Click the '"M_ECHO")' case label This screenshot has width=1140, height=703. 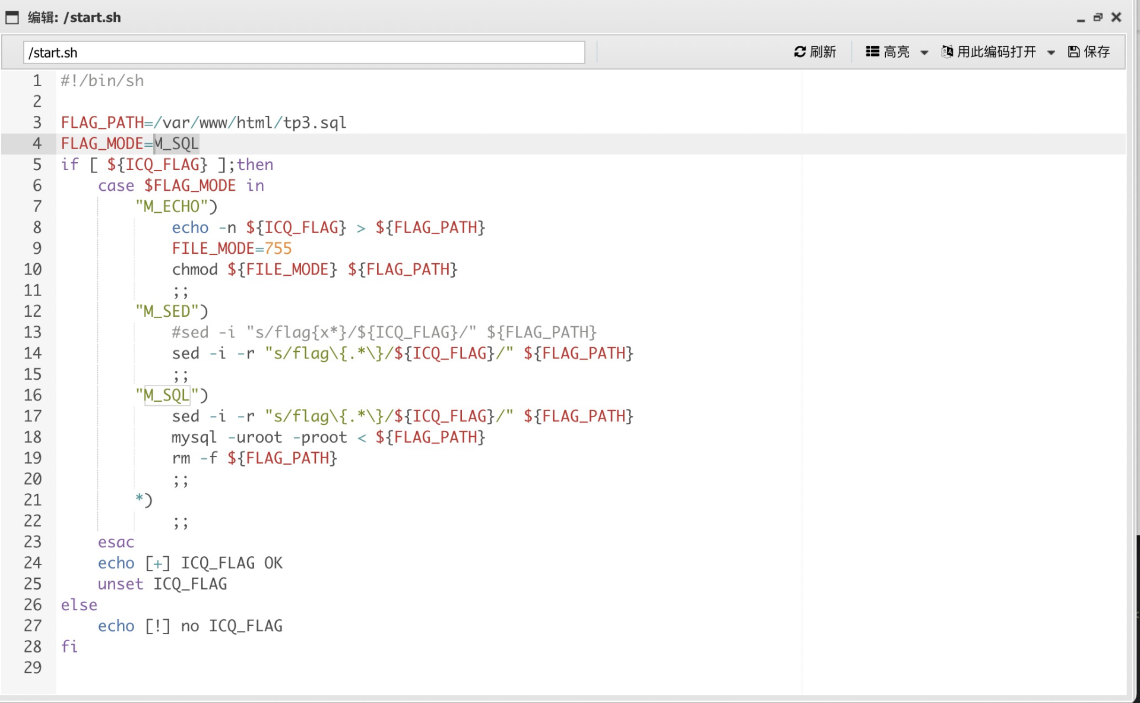coord(176,207)
